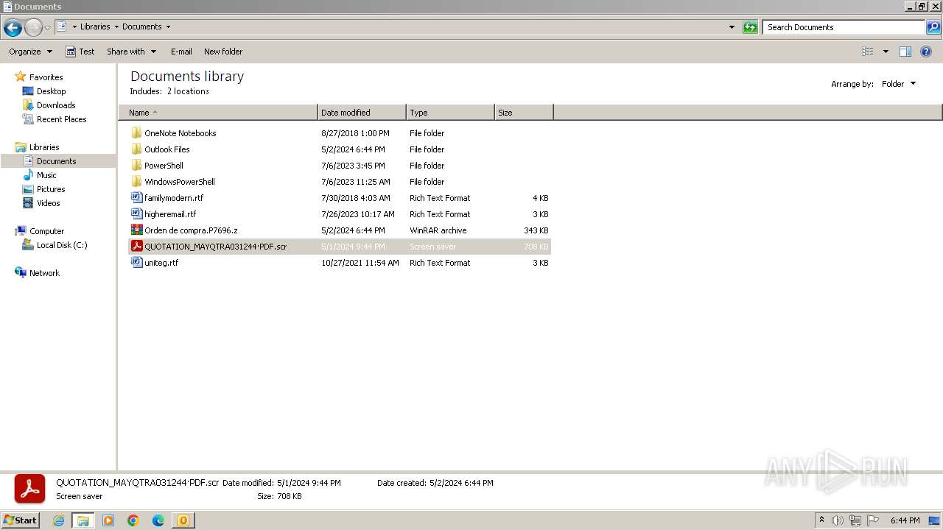Open Recent Places in the navigation pane
Viewport: 943px width, 530px height.
[x=61, y=119]
